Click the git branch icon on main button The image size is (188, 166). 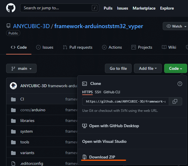[x=13, y=69]
